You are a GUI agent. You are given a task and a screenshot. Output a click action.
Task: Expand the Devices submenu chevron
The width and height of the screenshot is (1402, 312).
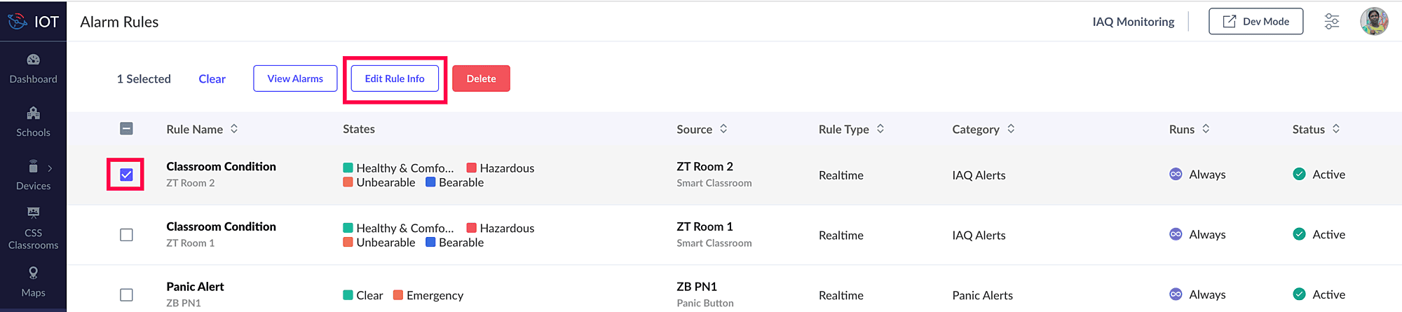tap(50, 168)
